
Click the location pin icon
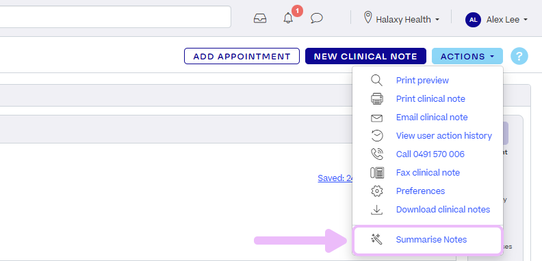point(368,17)
